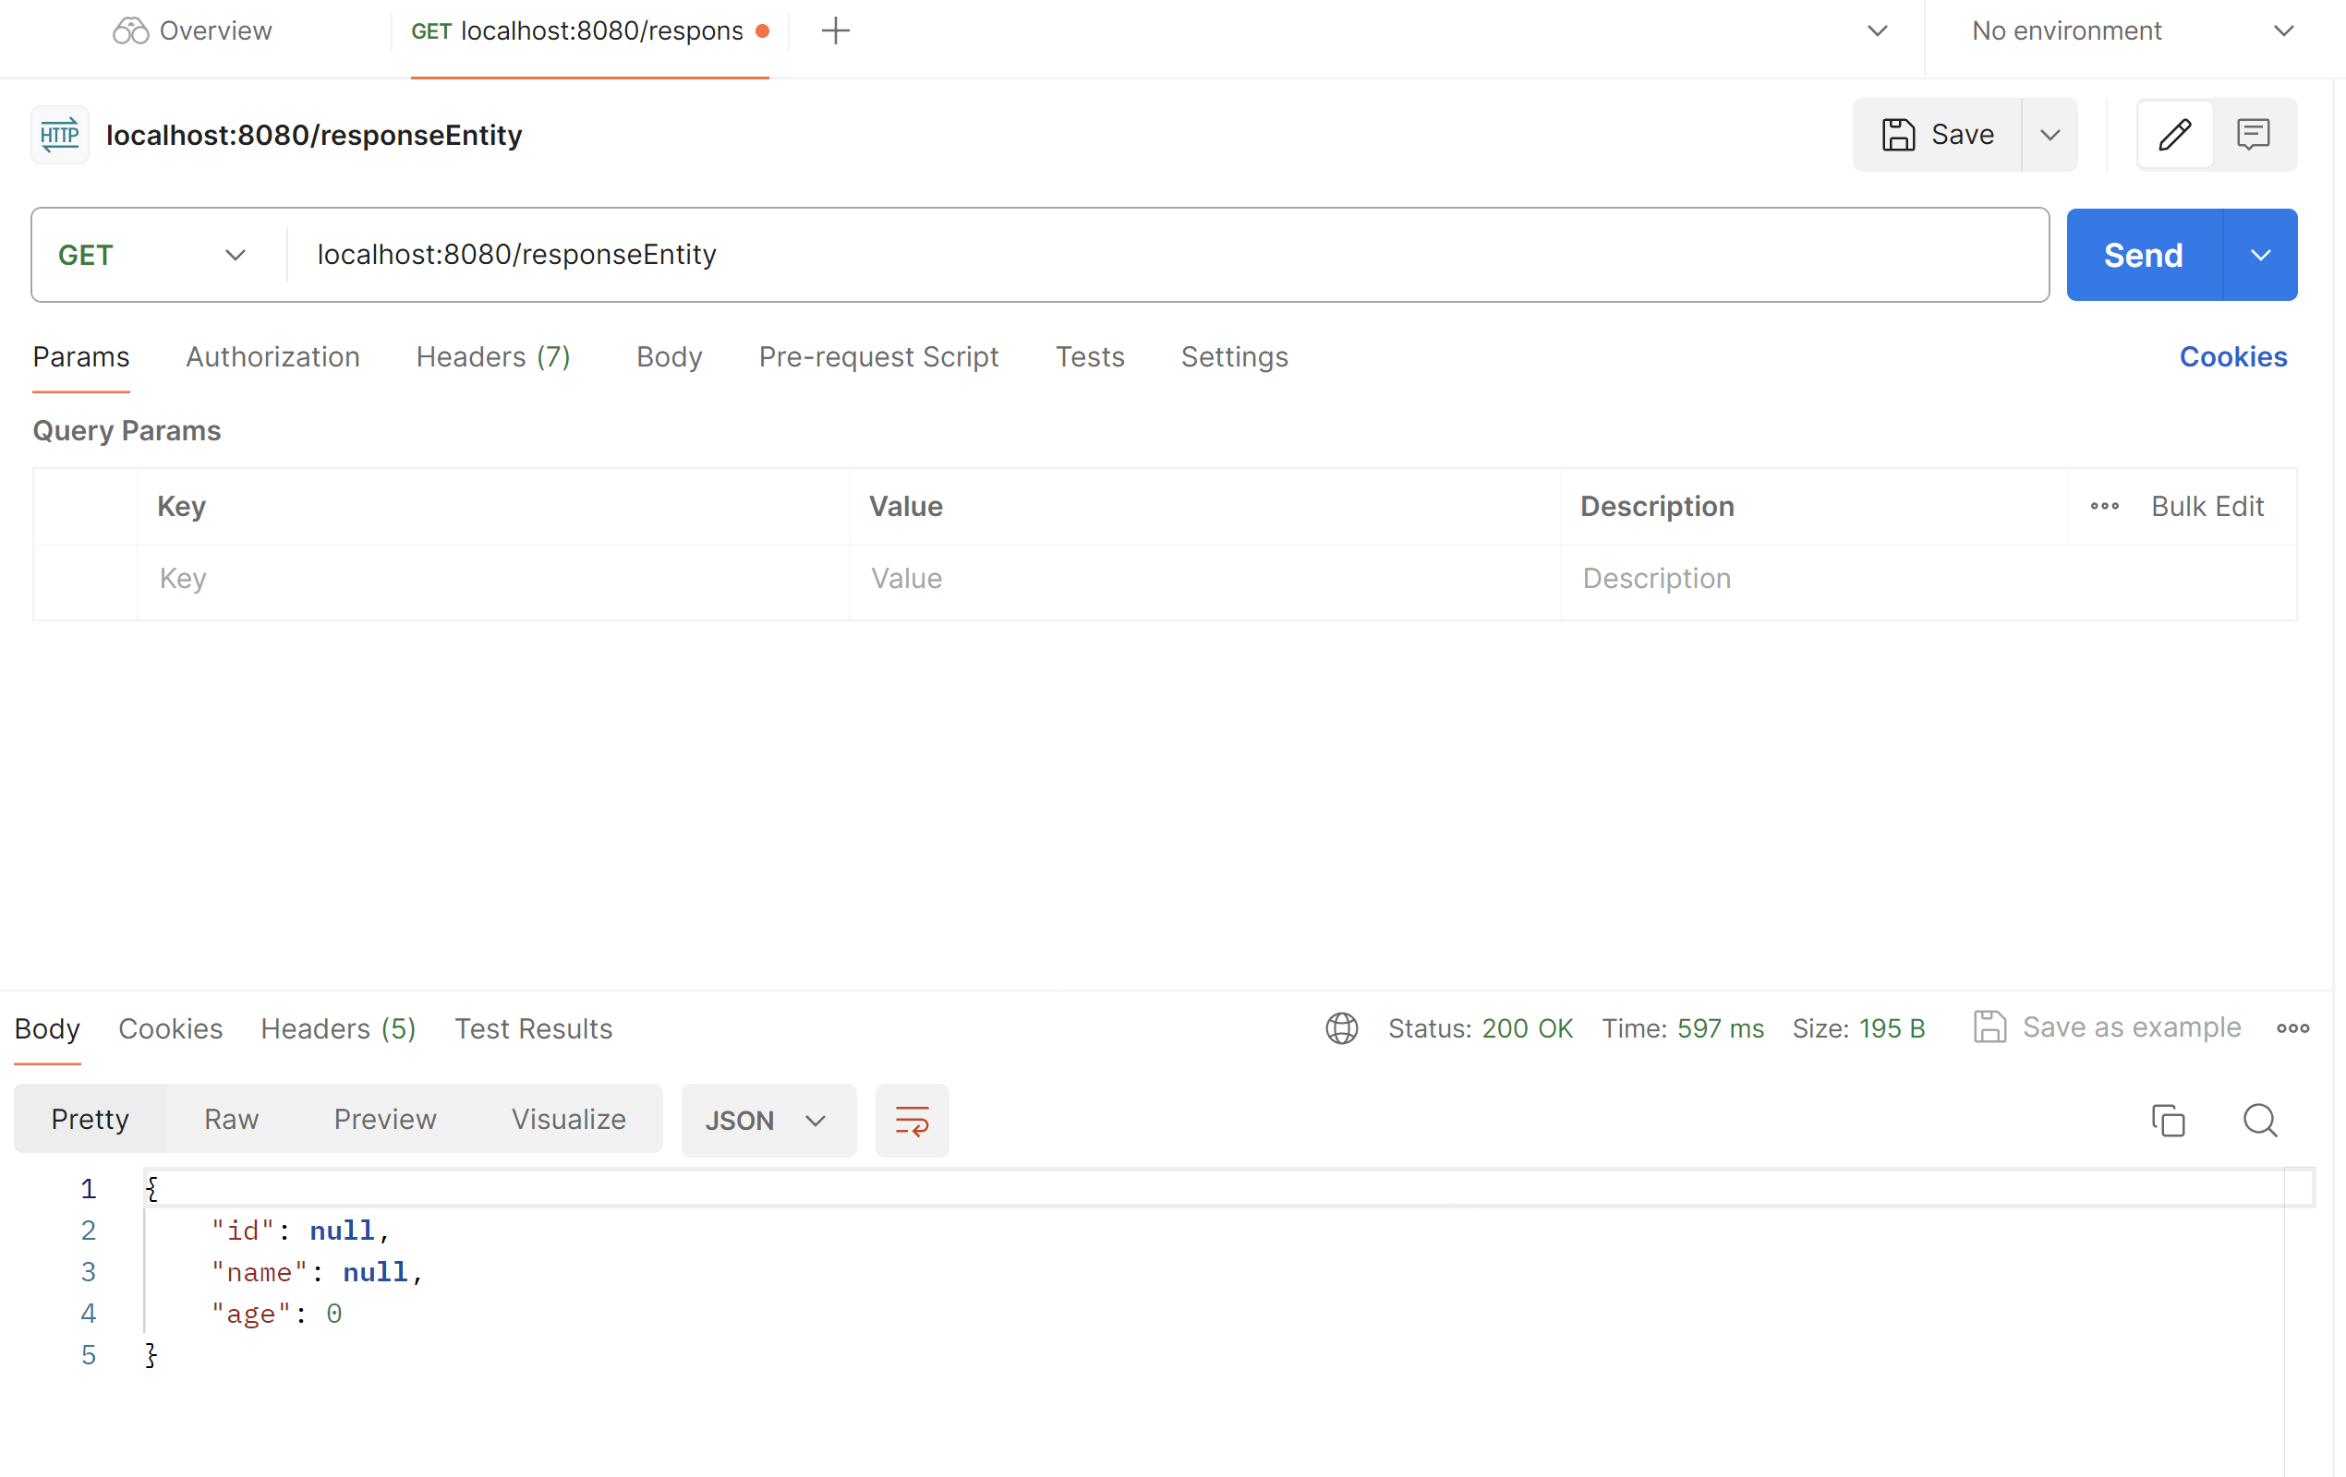The width and height of the screenshot is (2346, 1477).
Task: Switch response view to Preview
Action: pos(384,1119)
